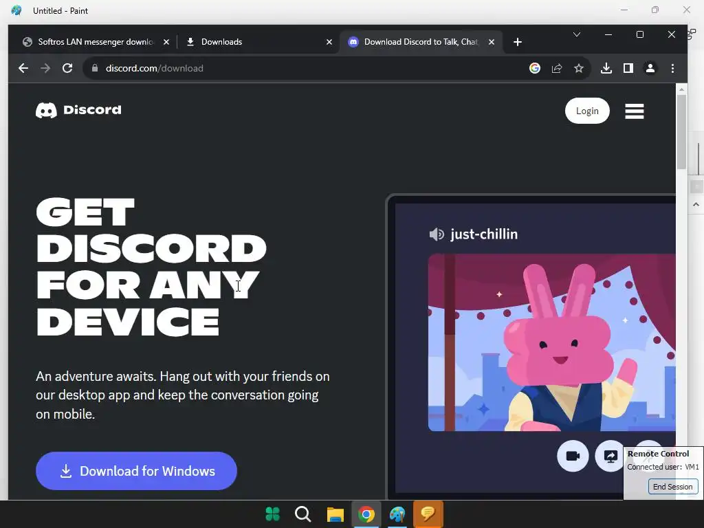Toggle Chrome side panel icon
704x528 pixels.
pos(628,68)
